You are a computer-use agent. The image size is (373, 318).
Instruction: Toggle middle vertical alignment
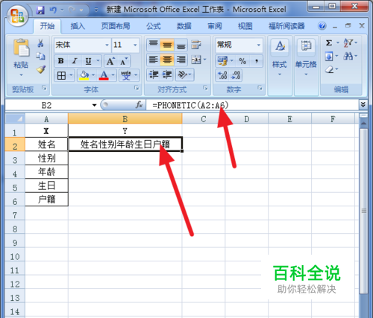(x=167, y=45)
